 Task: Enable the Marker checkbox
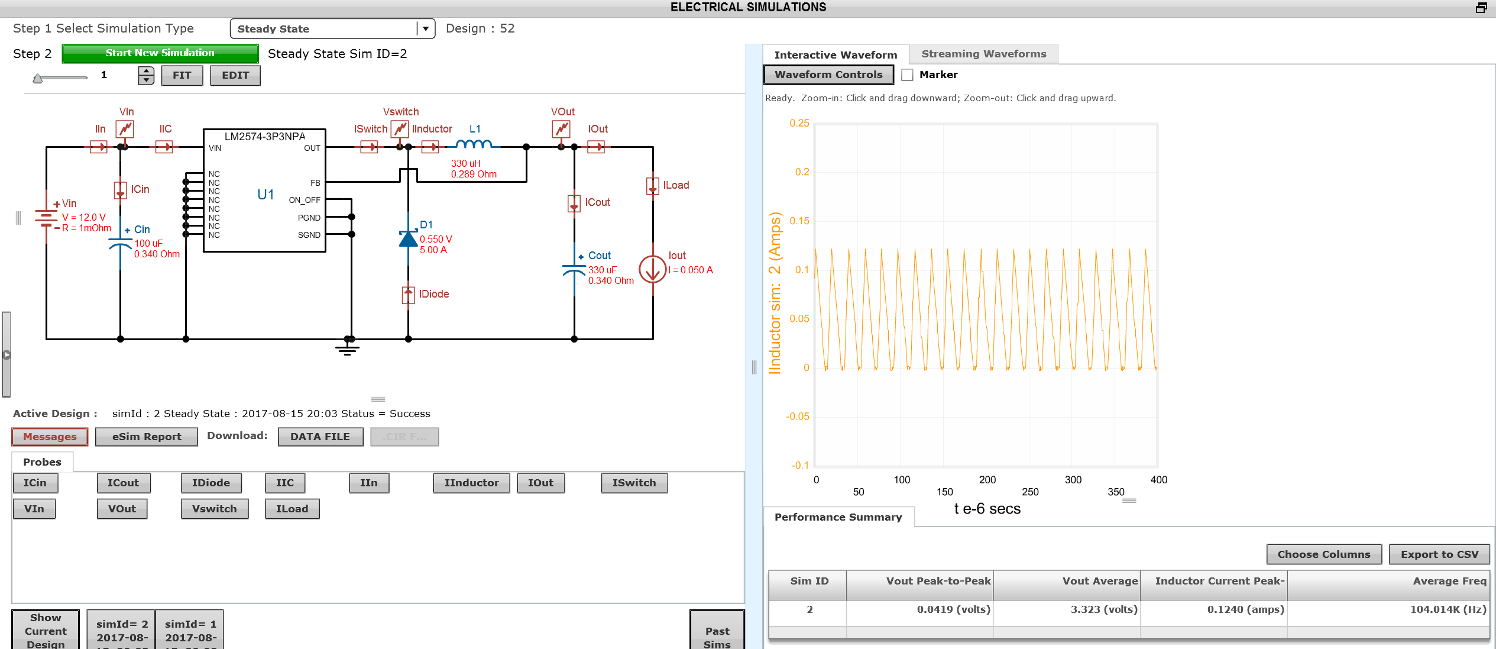(908, 75)
